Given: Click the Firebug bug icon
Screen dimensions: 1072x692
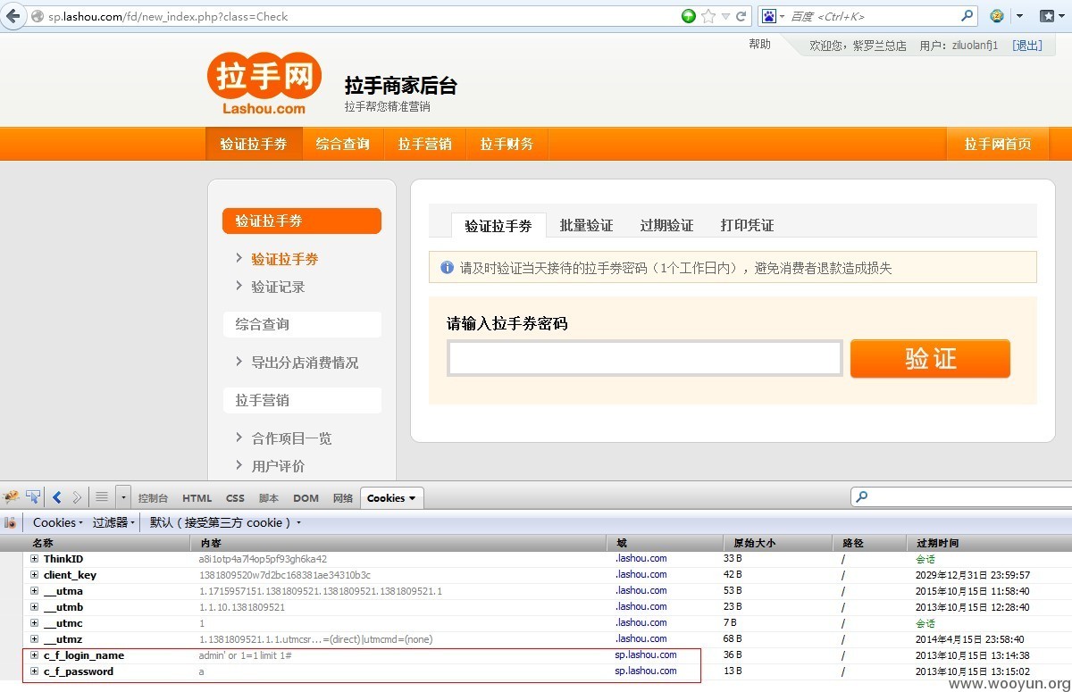Looking at the screenshot, I should click(12, 497).
